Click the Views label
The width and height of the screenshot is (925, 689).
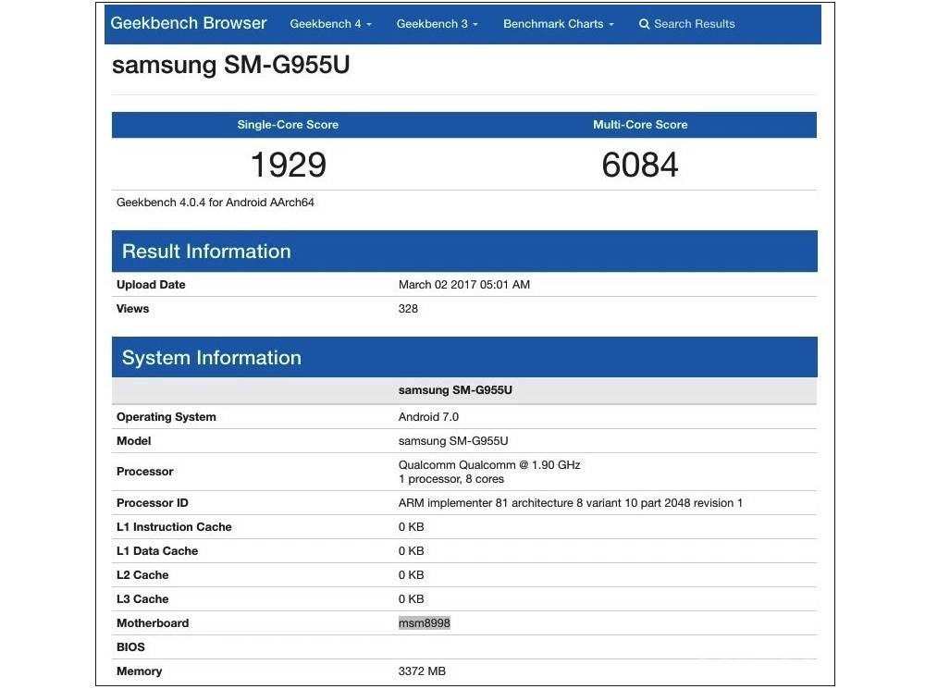pyautogui.click(x=132, y=309)
